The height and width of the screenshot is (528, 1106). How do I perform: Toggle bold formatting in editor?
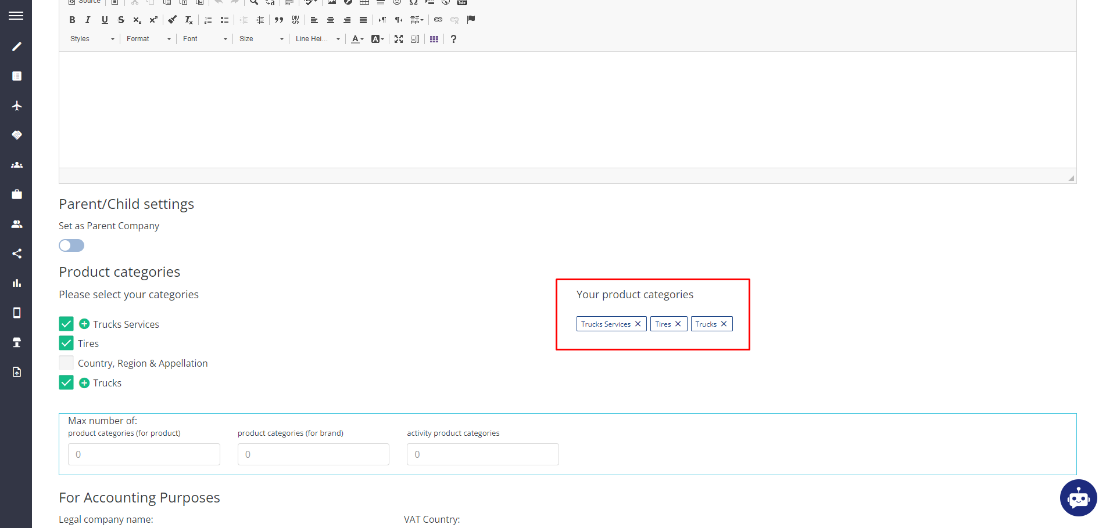coord(72,20)
